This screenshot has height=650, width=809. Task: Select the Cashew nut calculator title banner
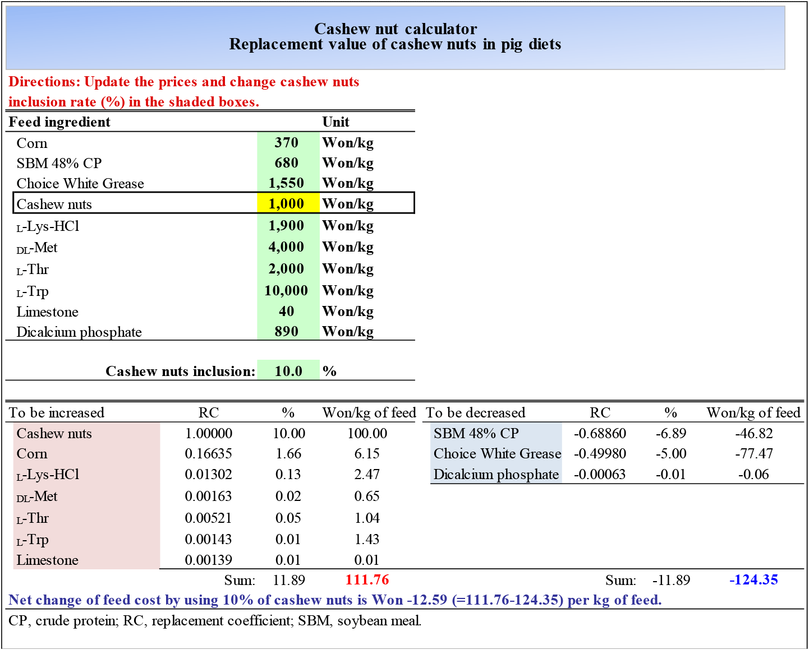click(395, 37)
